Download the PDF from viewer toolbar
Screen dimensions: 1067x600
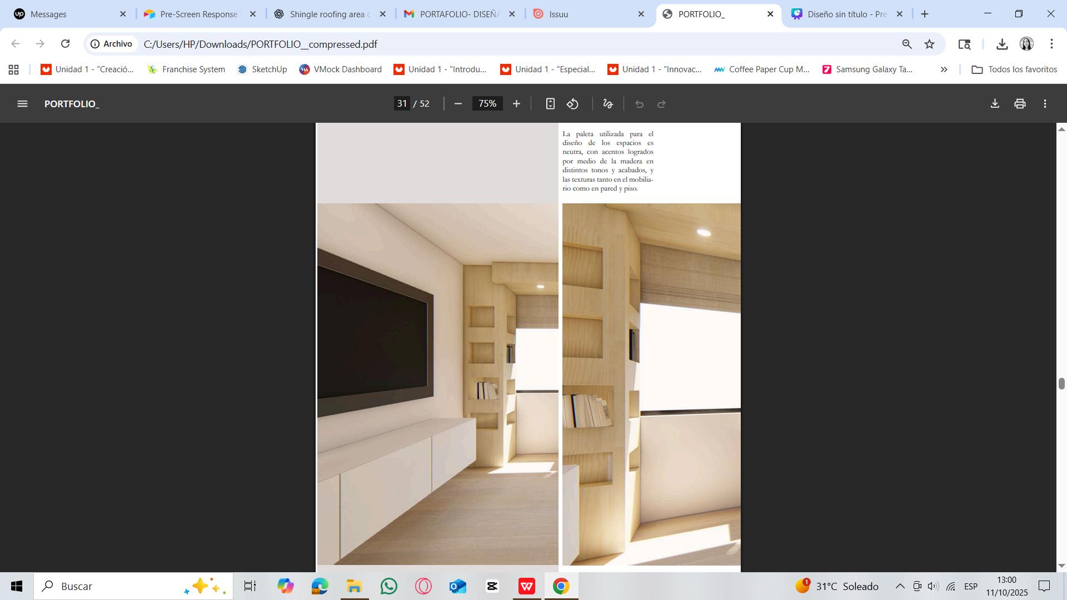click(995, 104)
